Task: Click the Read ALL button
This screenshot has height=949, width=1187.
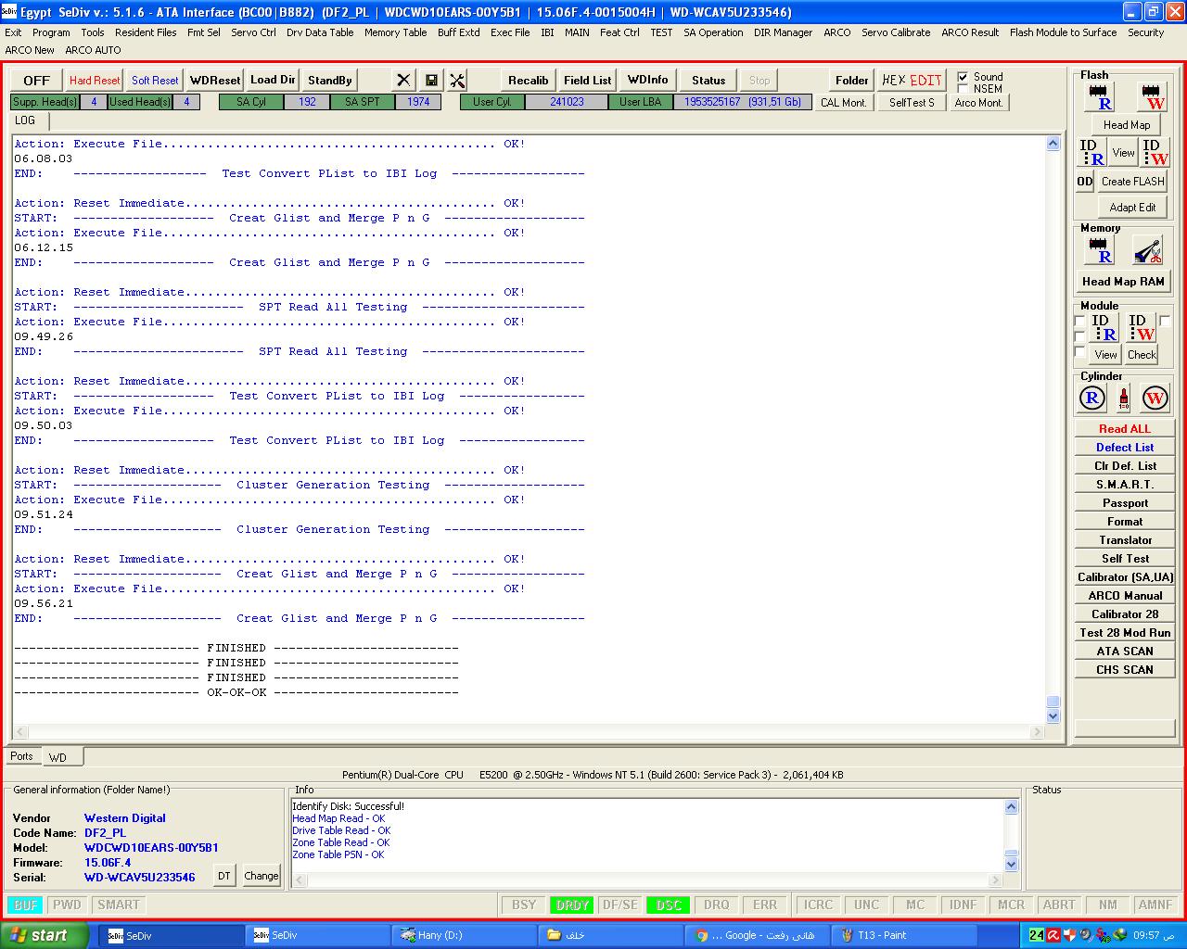Action: pyautogui.click(x=1124, y=429)
